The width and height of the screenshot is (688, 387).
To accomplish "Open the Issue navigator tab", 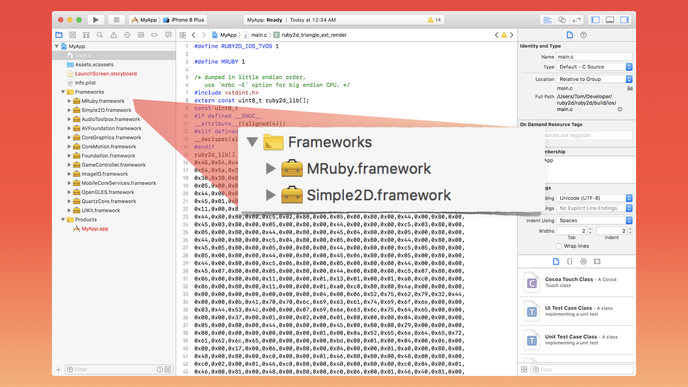I will 114,35.
